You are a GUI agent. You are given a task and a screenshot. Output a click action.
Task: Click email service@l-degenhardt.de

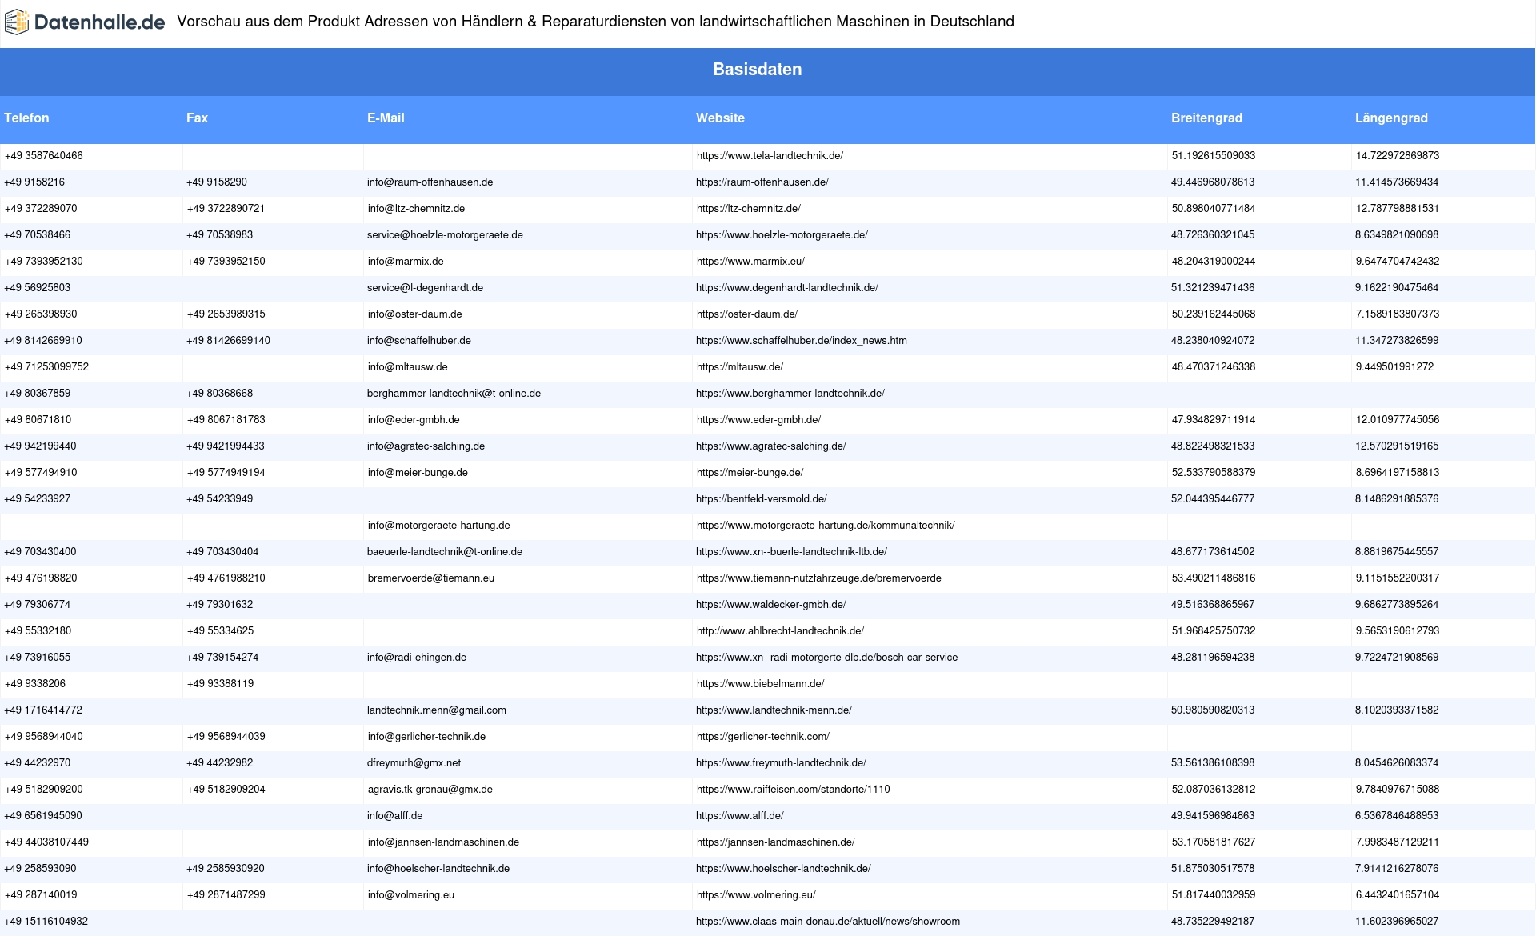click(x=425, y=288)
